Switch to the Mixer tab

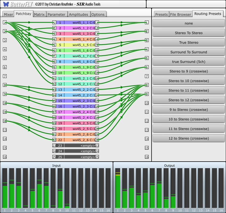point(9,14)
